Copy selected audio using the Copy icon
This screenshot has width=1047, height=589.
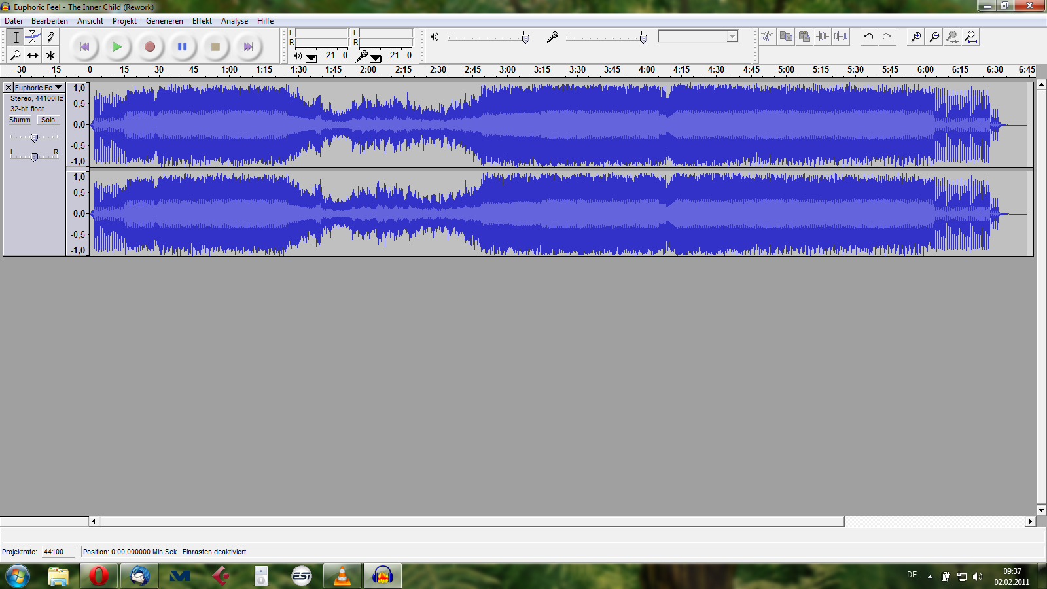[x=786, y=37]
